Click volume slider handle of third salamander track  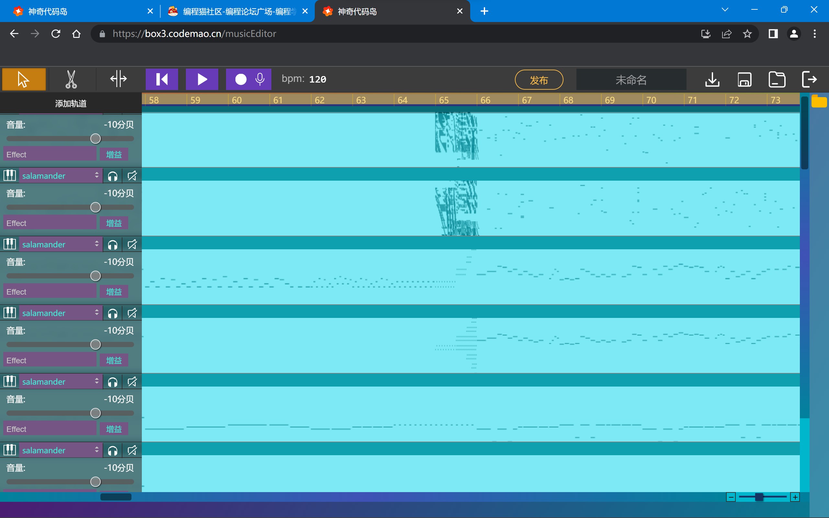point(95,344)
